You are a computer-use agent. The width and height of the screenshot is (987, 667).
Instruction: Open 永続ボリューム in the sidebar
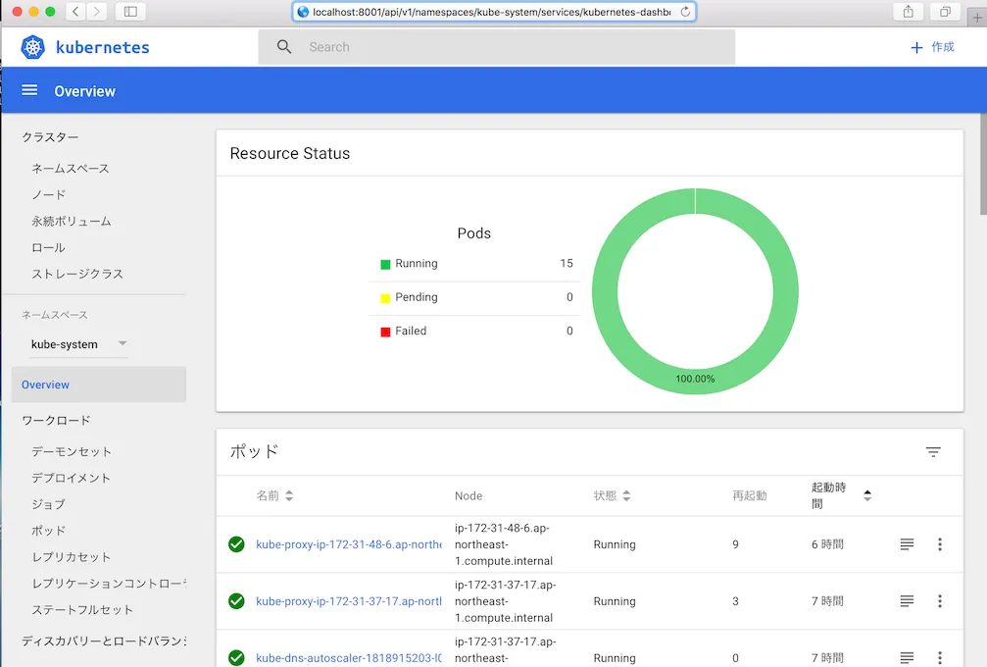pos(72,221)
